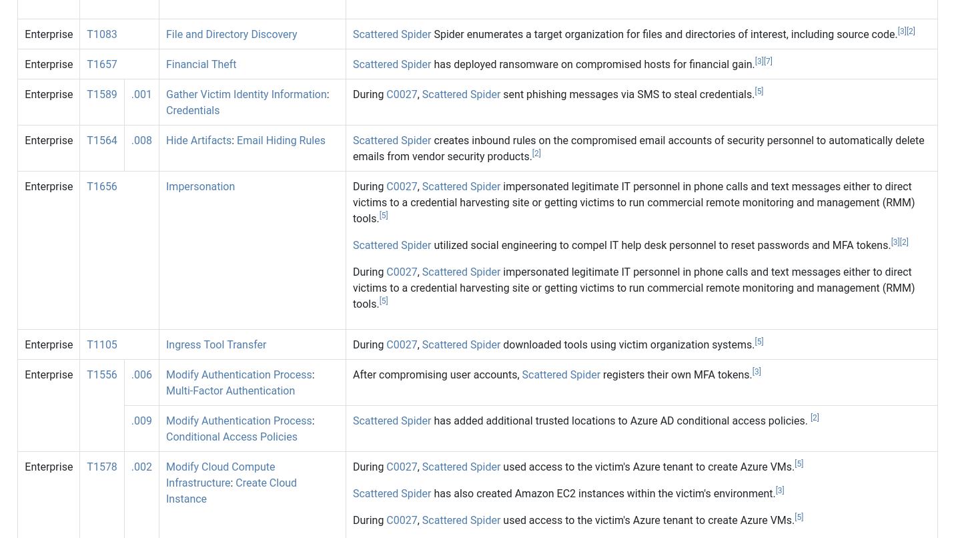Open Modify Cloud Compute Infrastructure link

click(220, 475)
